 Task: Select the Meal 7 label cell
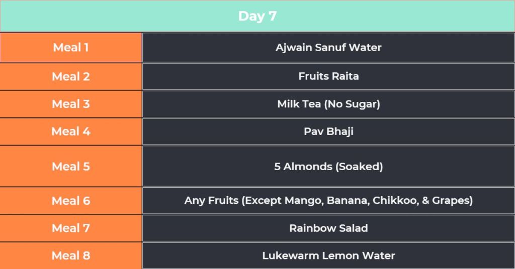click(71, 228)
